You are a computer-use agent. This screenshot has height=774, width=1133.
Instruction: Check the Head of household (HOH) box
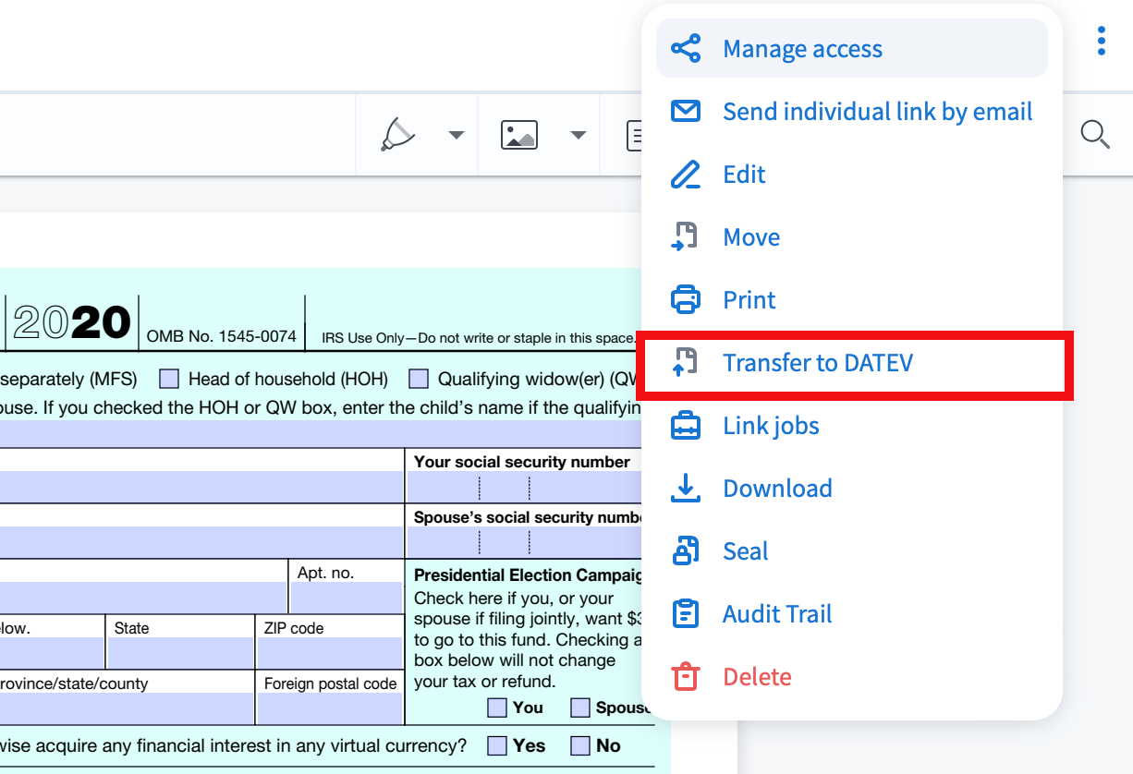[x=169, y=379]
